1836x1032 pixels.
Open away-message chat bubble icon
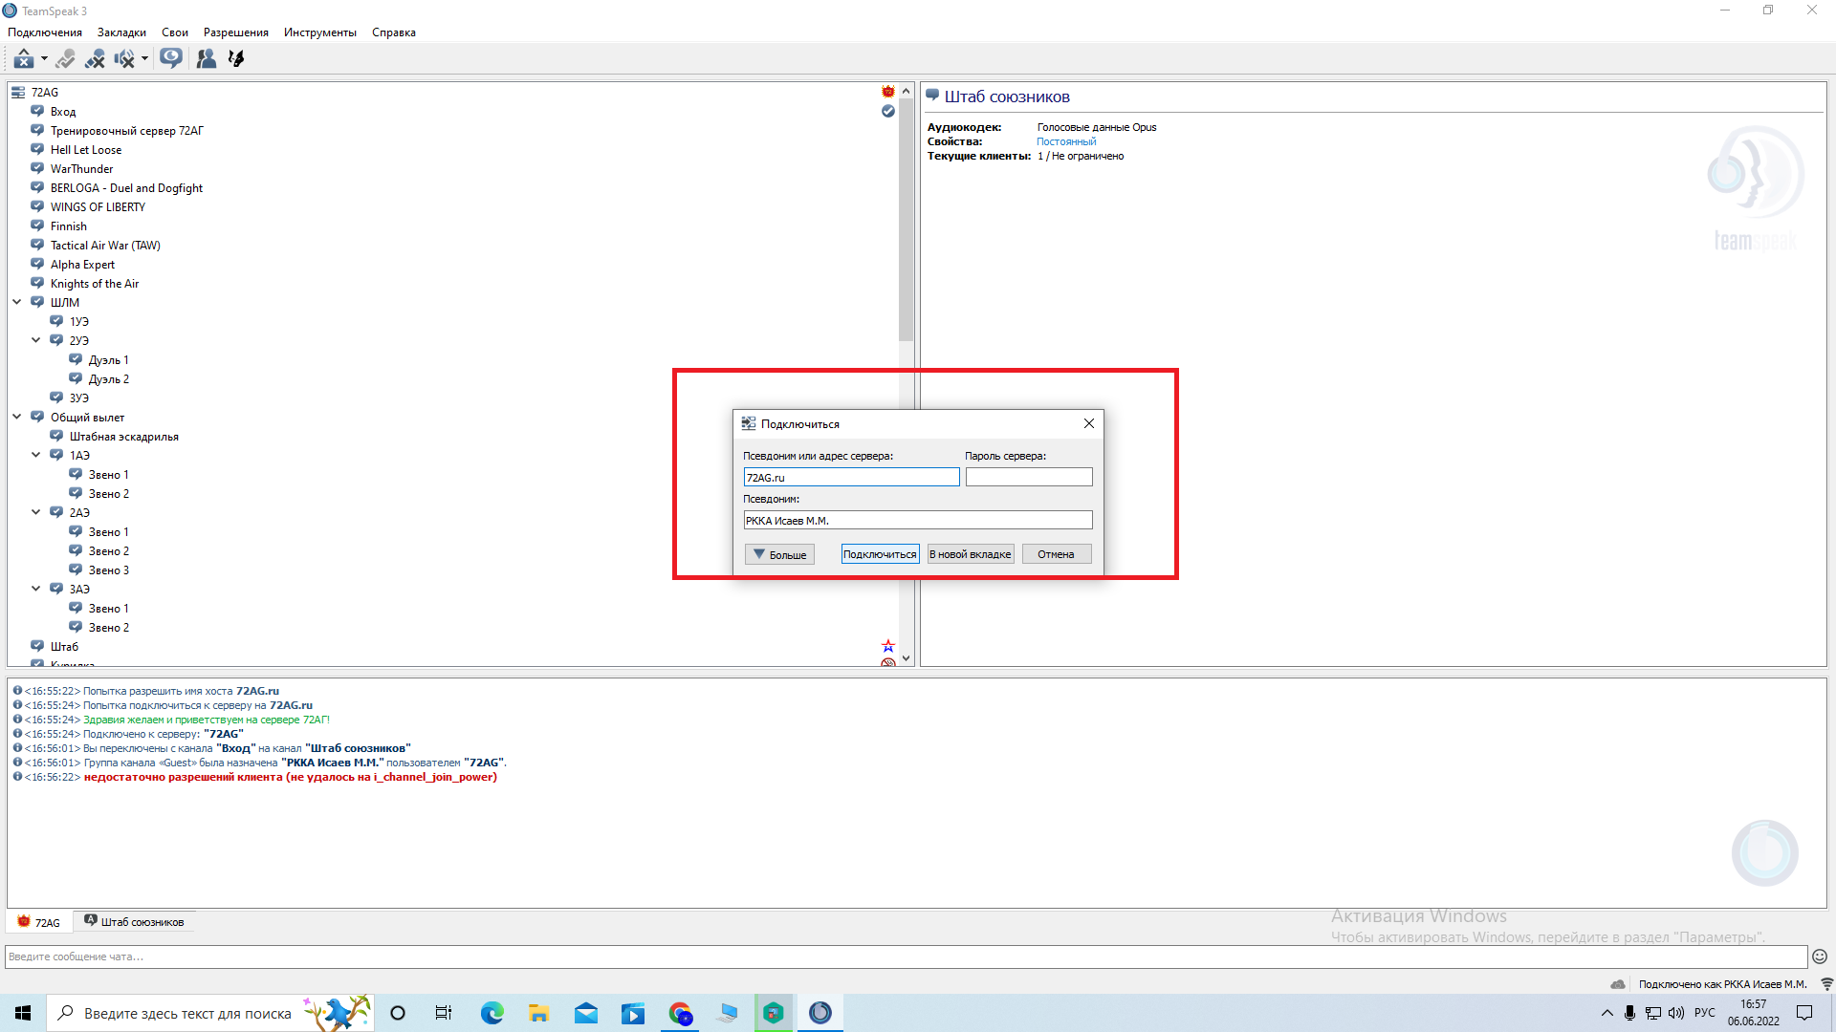pos(171,58)
